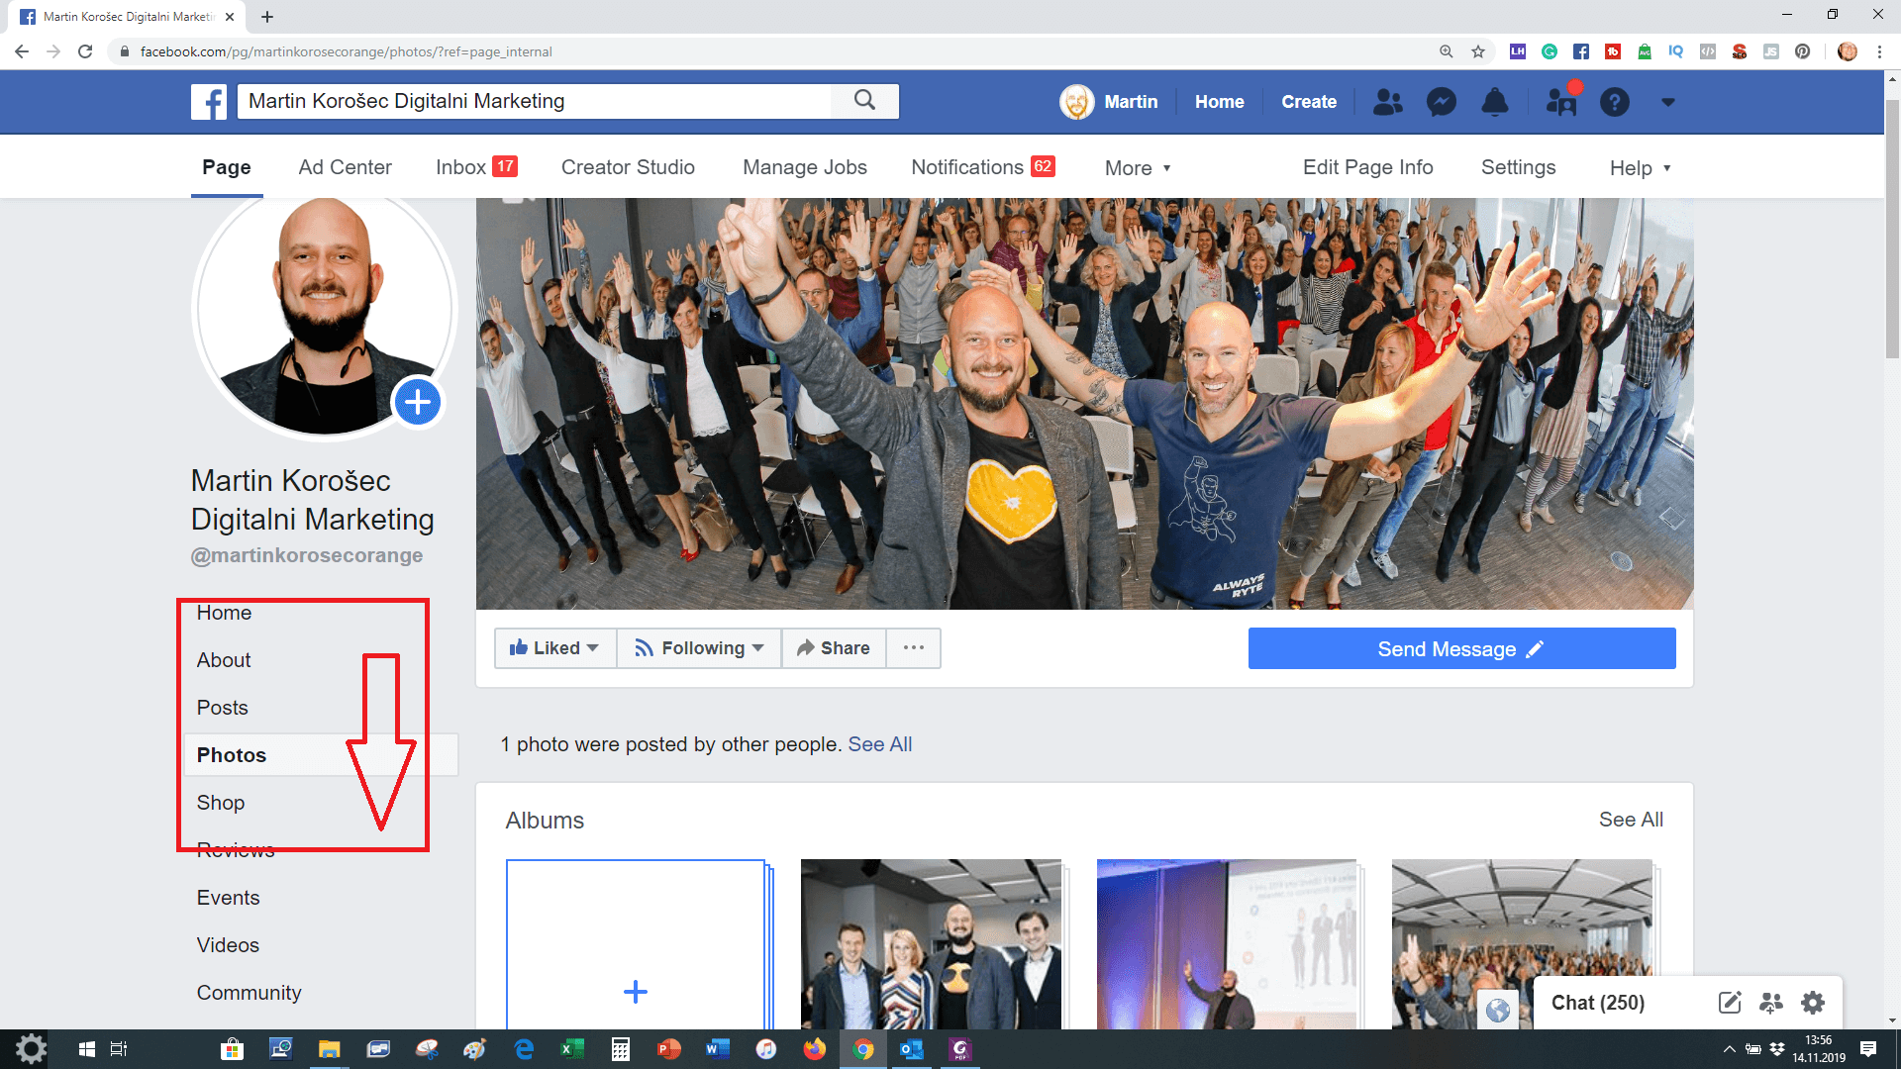Expand the More menu in page bar
The width and height of the screenshot is (1901, 1069).
point(1138,168)
